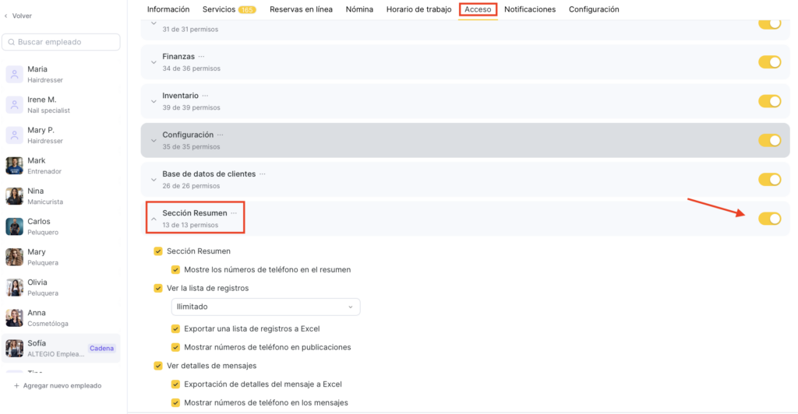Collapse the Sección Resumen section chevron
The image size is (798, 414).
pos(154,219)
